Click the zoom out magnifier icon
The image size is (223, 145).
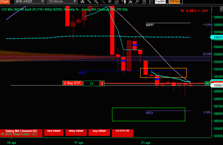[103, 1]
